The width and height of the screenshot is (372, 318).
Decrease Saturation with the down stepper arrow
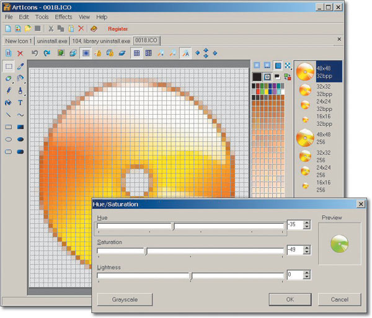point(307,252)
